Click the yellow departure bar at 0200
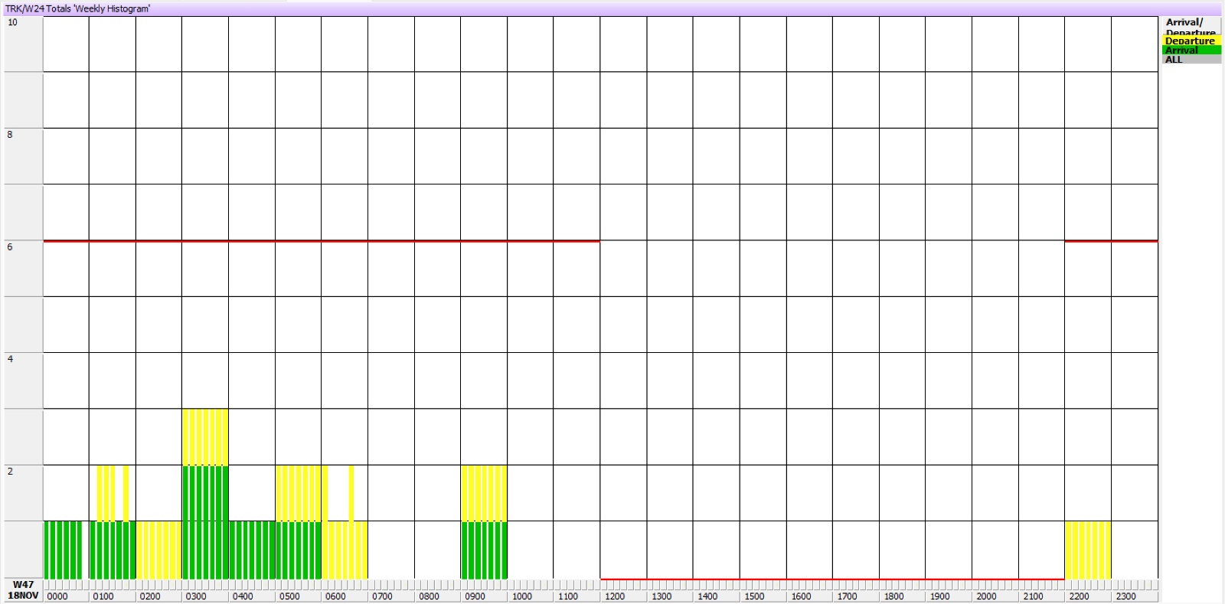This screenshot has height=604, width=1225. (158, 550)
